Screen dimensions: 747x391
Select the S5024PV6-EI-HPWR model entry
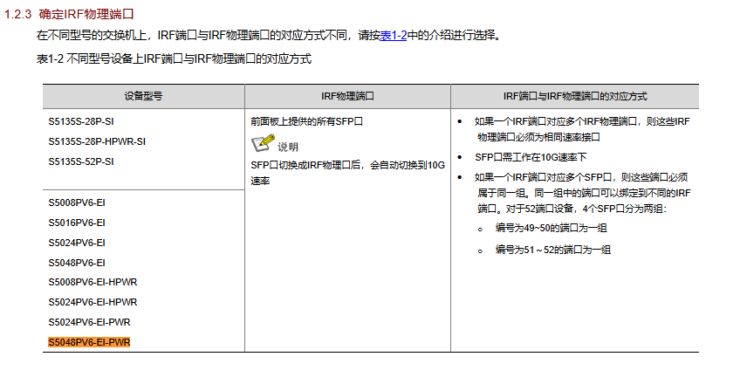[93, 302]
